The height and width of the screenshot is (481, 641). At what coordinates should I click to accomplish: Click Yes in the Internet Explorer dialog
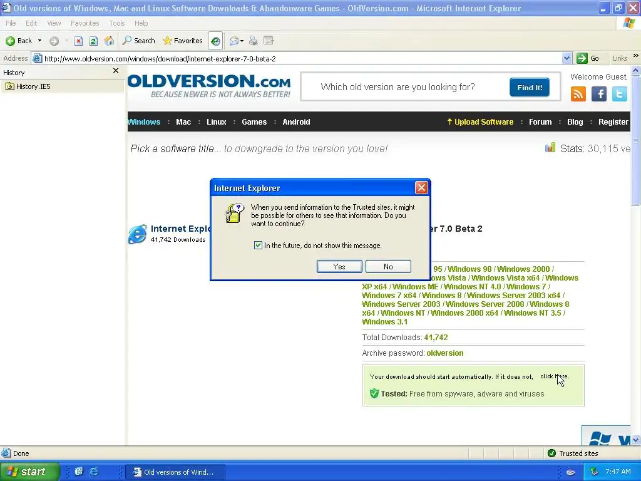(339, 267)
